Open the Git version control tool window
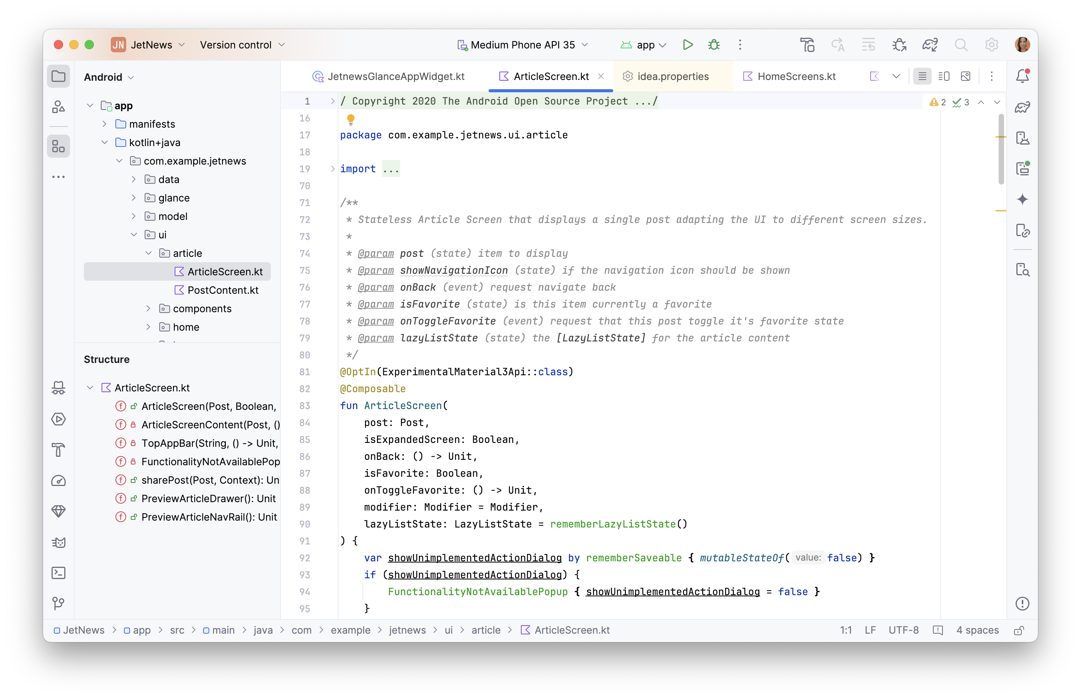Screen dimensions: 1081x699 tap(58, 603)
